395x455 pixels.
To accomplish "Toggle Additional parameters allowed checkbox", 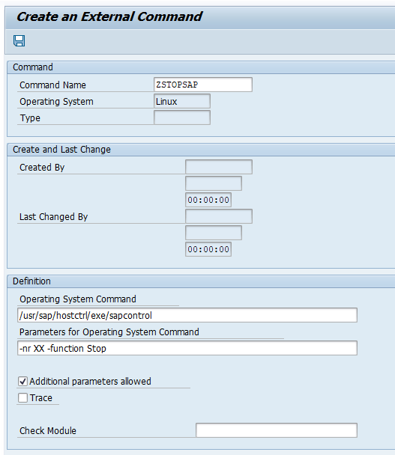I will click(23, 381).
